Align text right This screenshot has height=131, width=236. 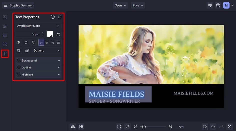[53, 42]
